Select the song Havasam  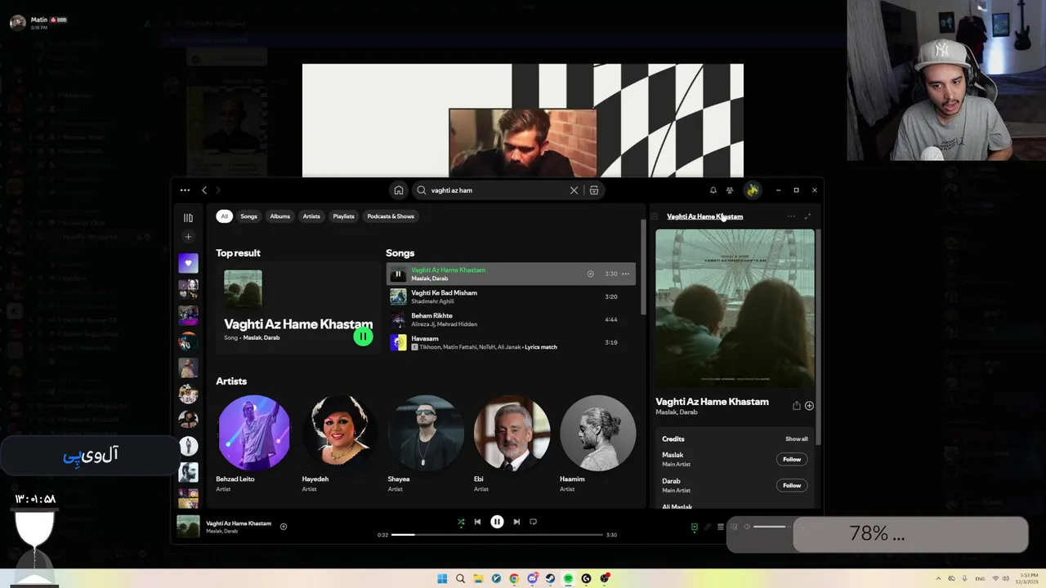(425, 338)
